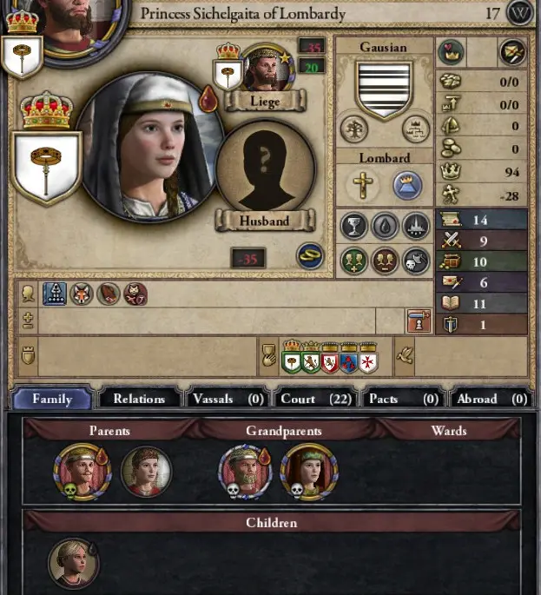Click the goblet focus icon
This screenshot has height=595, width=541.
[x=354, y=226]
